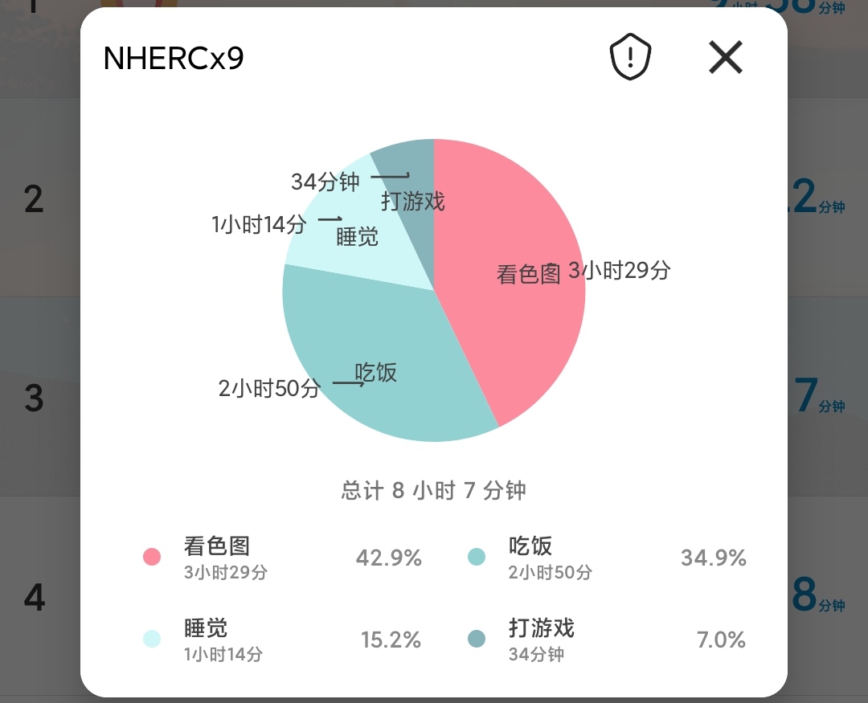The image size is (868, 703).
Task: Click the NHERCx9 dialog title
Action: click(174, 59)
